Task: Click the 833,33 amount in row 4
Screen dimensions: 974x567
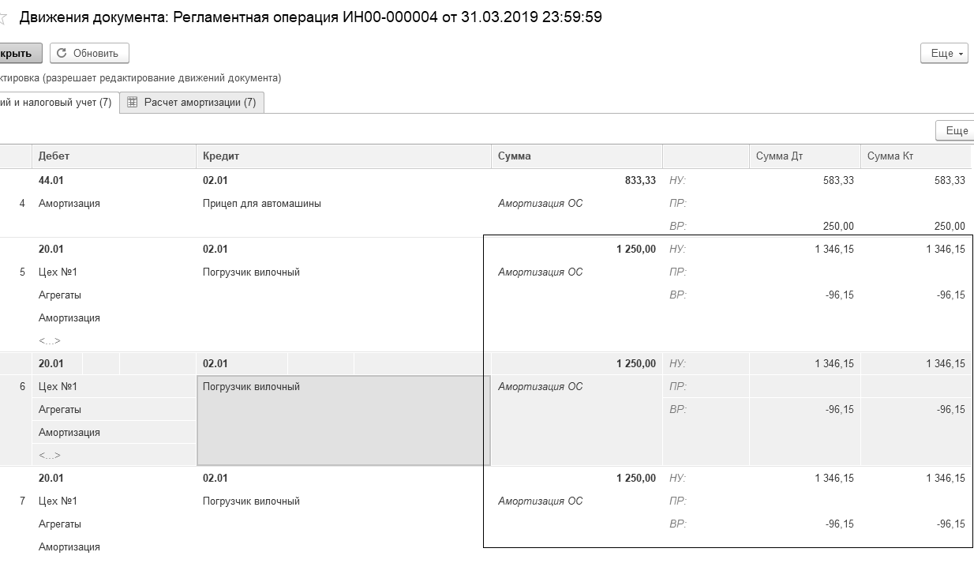Action: coord(639,180)
